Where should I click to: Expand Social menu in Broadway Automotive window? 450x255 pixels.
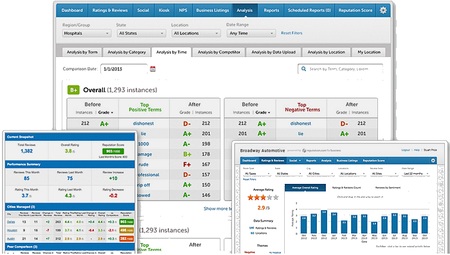tap(295, 161)
